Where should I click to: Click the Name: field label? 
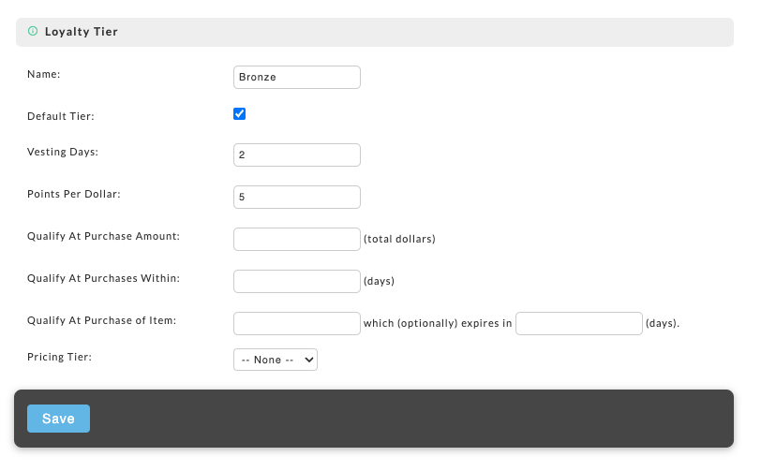tap(44, 74)
